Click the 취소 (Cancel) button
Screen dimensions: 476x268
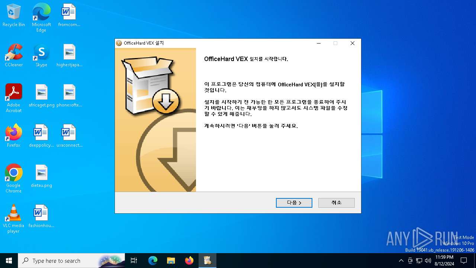click(x=336, y=202)
